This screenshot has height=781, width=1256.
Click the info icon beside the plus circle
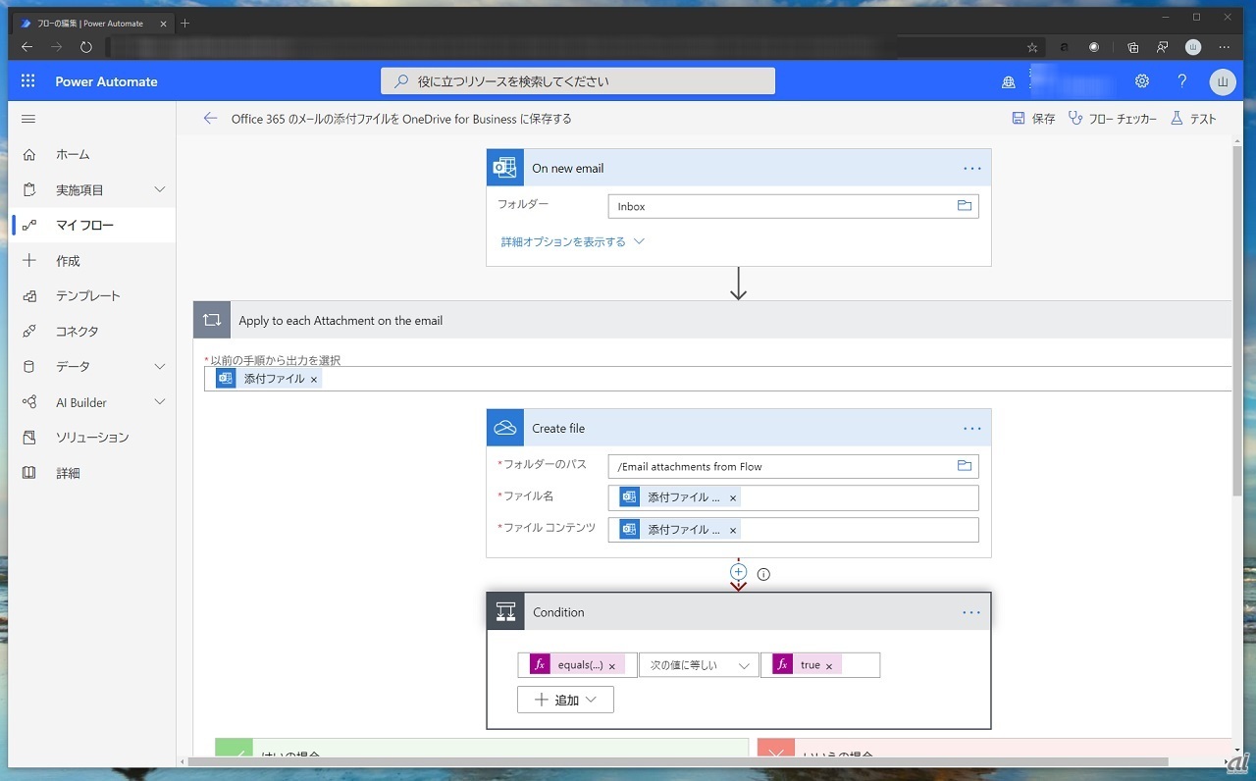click(x=763, y=574)
